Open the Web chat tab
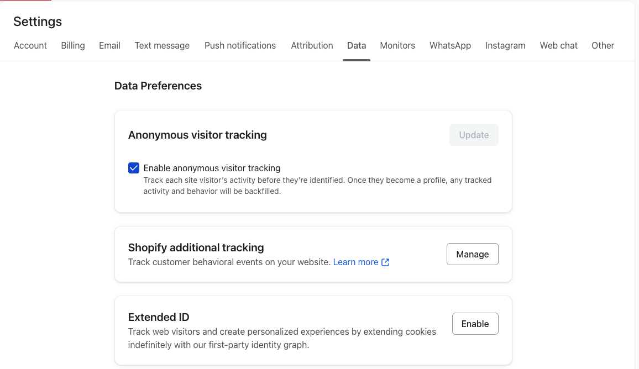 click(558, 46)
